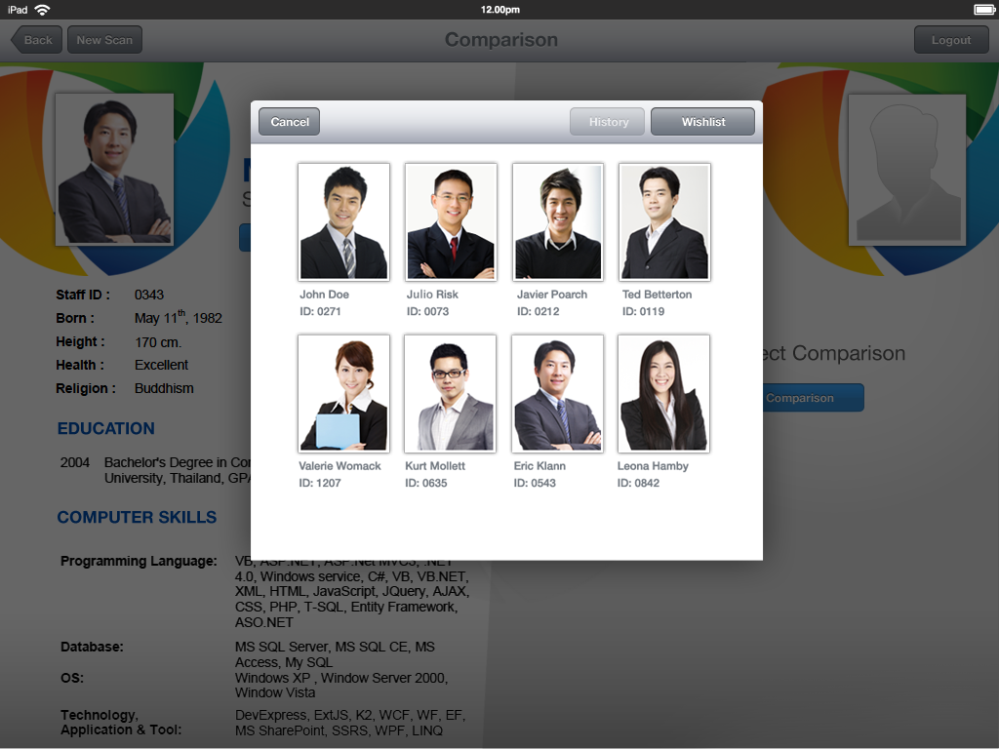Click the name label Valerie Womack
Screen dimensions: 999x749
pyautogui.click(x=340, y=465)
